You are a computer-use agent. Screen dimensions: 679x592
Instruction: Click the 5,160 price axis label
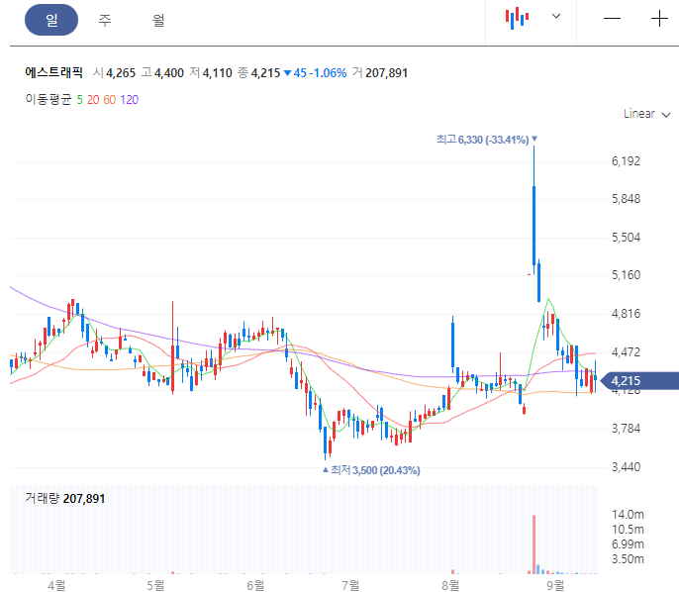coord(626,275)
